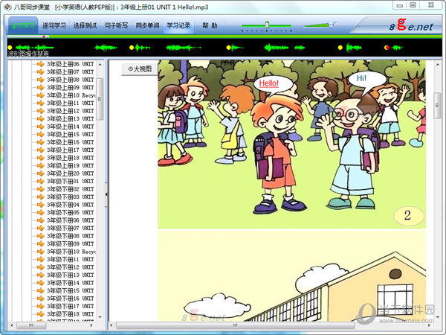
Task: Click the Hello! speech bubble text
Action: coord(269,83)
